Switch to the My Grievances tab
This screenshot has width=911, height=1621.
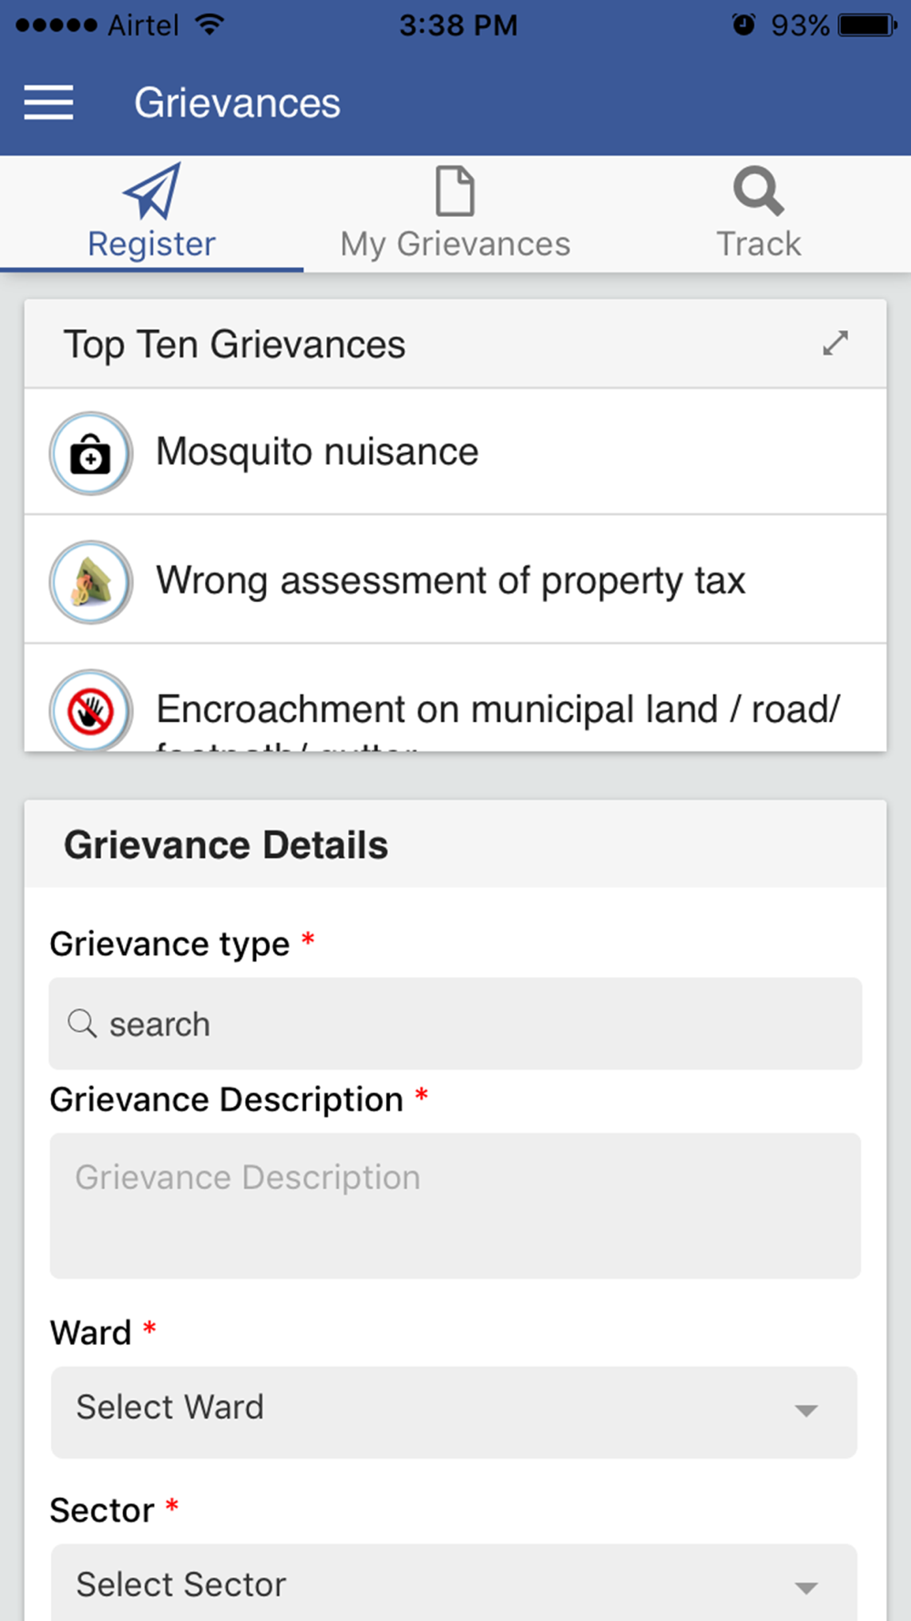pos(455,214)
